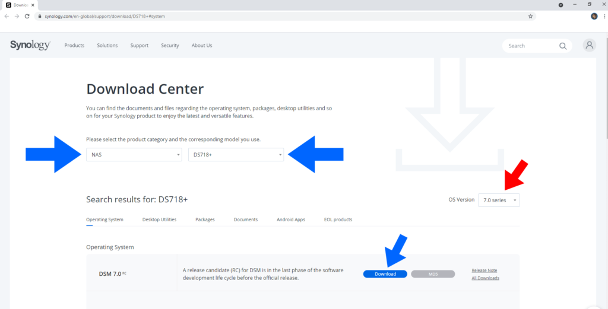The height and width of the screenshot is (309, 608).
Task: Open the Release Note link
Action: pyautogui.click(x=484, y=270)
